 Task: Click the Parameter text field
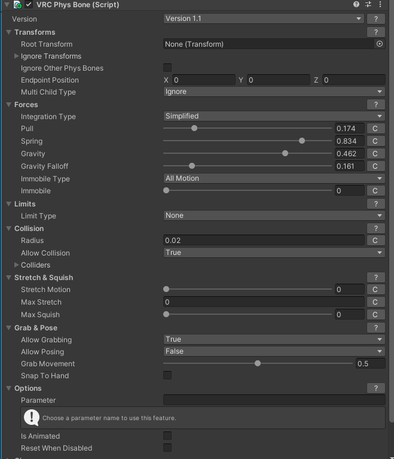click(x=274, y=400)
